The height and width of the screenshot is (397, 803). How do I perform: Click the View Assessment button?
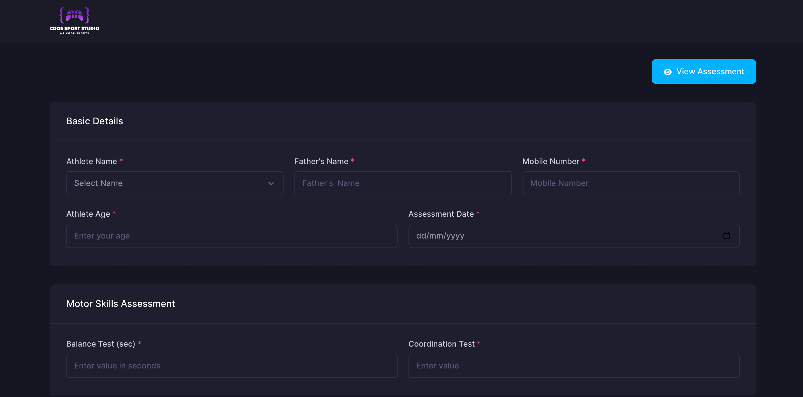tap(704, 72)
